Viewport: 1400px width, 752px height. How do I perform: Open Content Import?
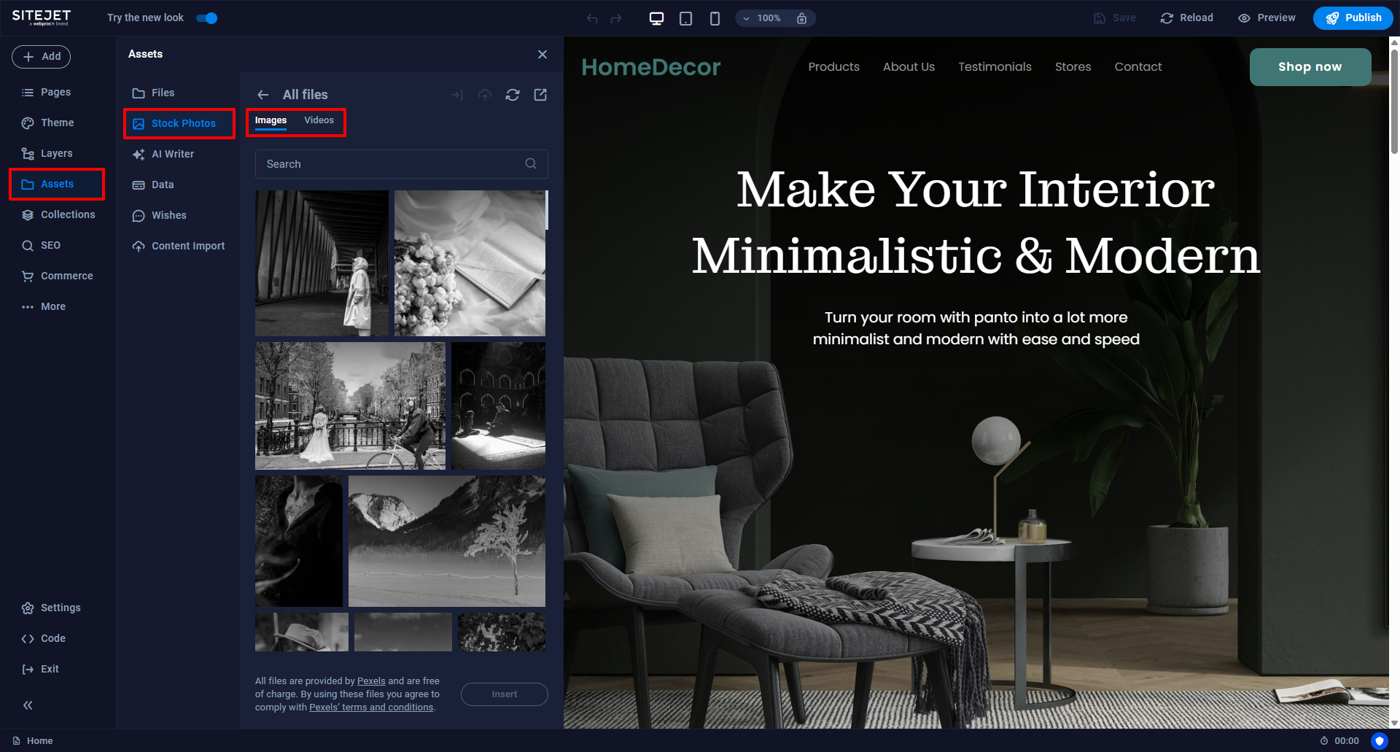point(178,246)
